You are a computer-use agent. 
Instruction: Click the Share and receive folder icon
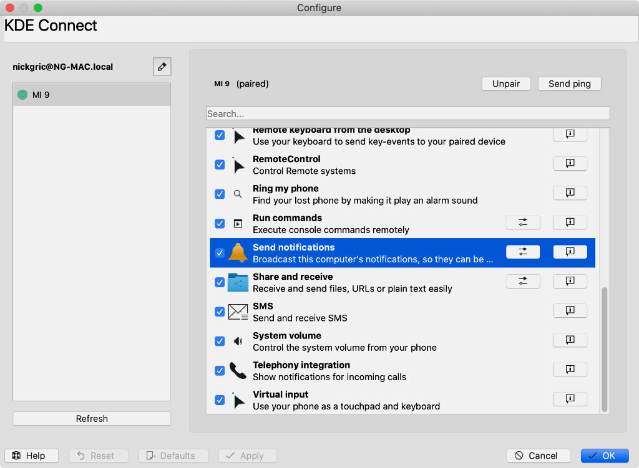pos(238,282)
